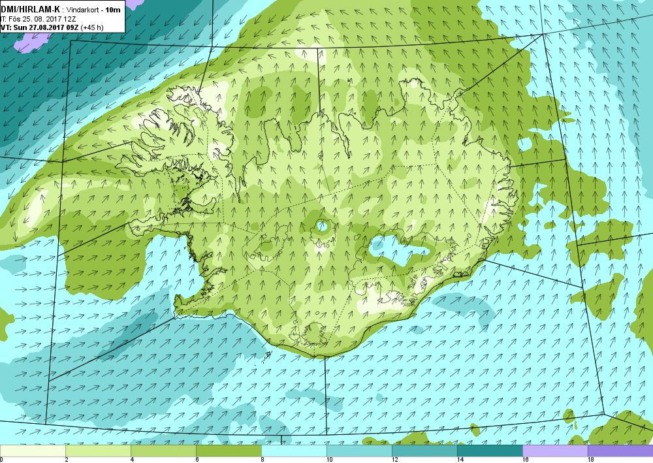Image resolution: width=653 pixels, height=463 pixels.
Task: Select the green 4–6 legend swatch
Action: tap(163, 451)
